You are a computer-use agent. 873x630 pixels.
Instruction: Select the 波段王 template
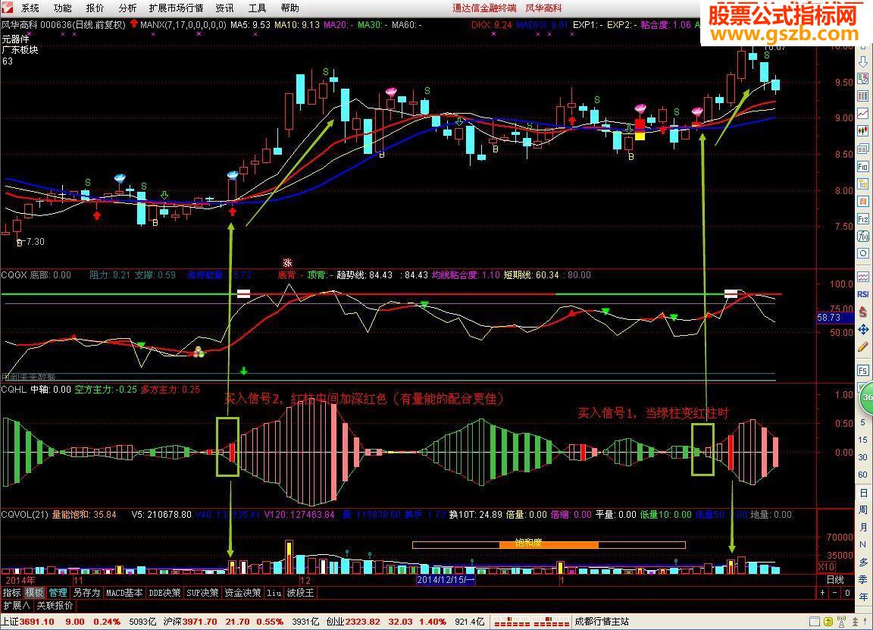pos(301,593)
